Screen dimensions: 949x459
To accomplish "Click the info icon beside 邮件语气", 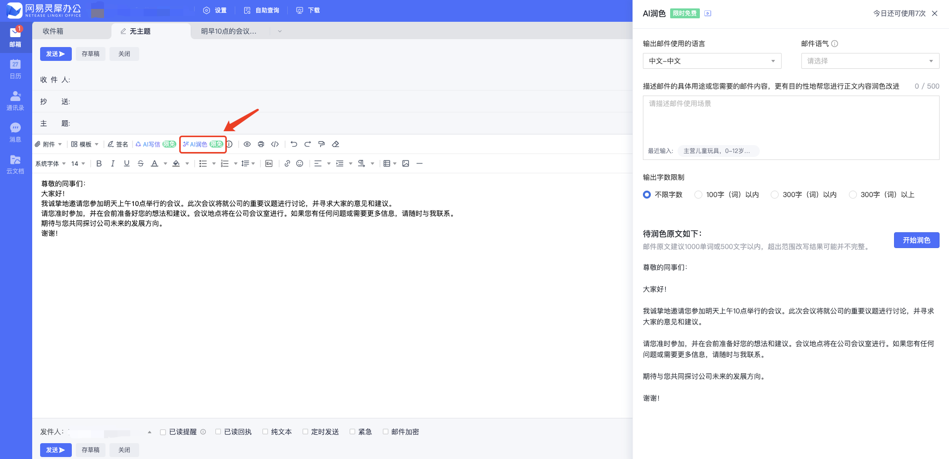I will 835,44.
